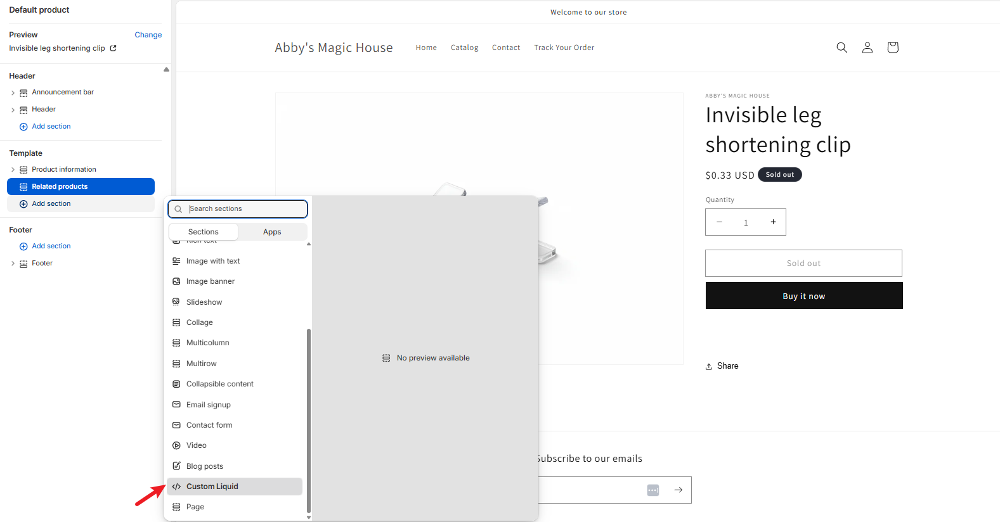
Task: Click the external link icon beside preview product
Action: 114,48
